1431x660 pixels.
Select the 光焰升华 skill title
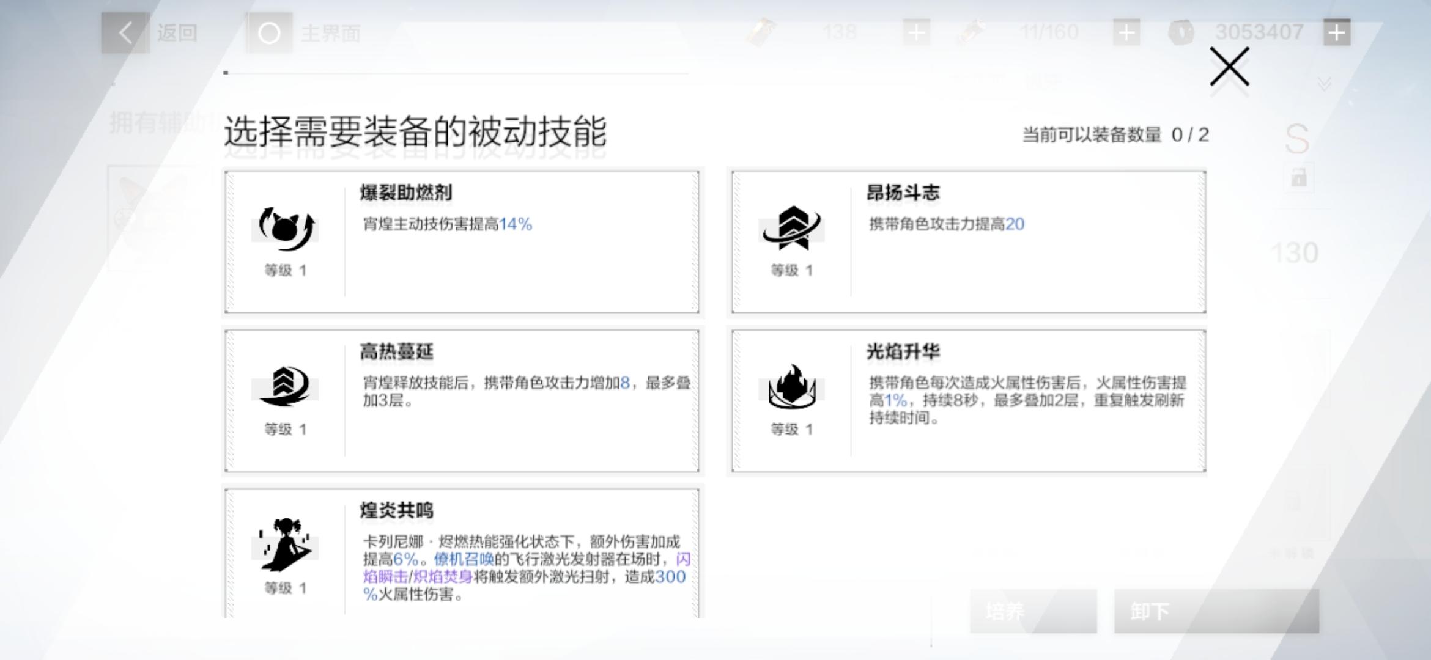click(x=903, y=352)
